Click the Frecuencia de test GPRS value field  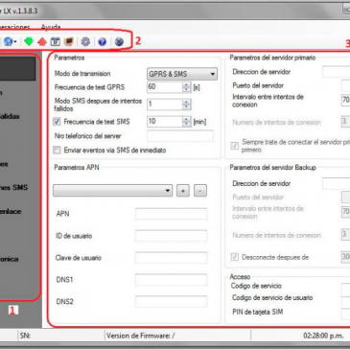pyautogui.click(x=165, y=87)
